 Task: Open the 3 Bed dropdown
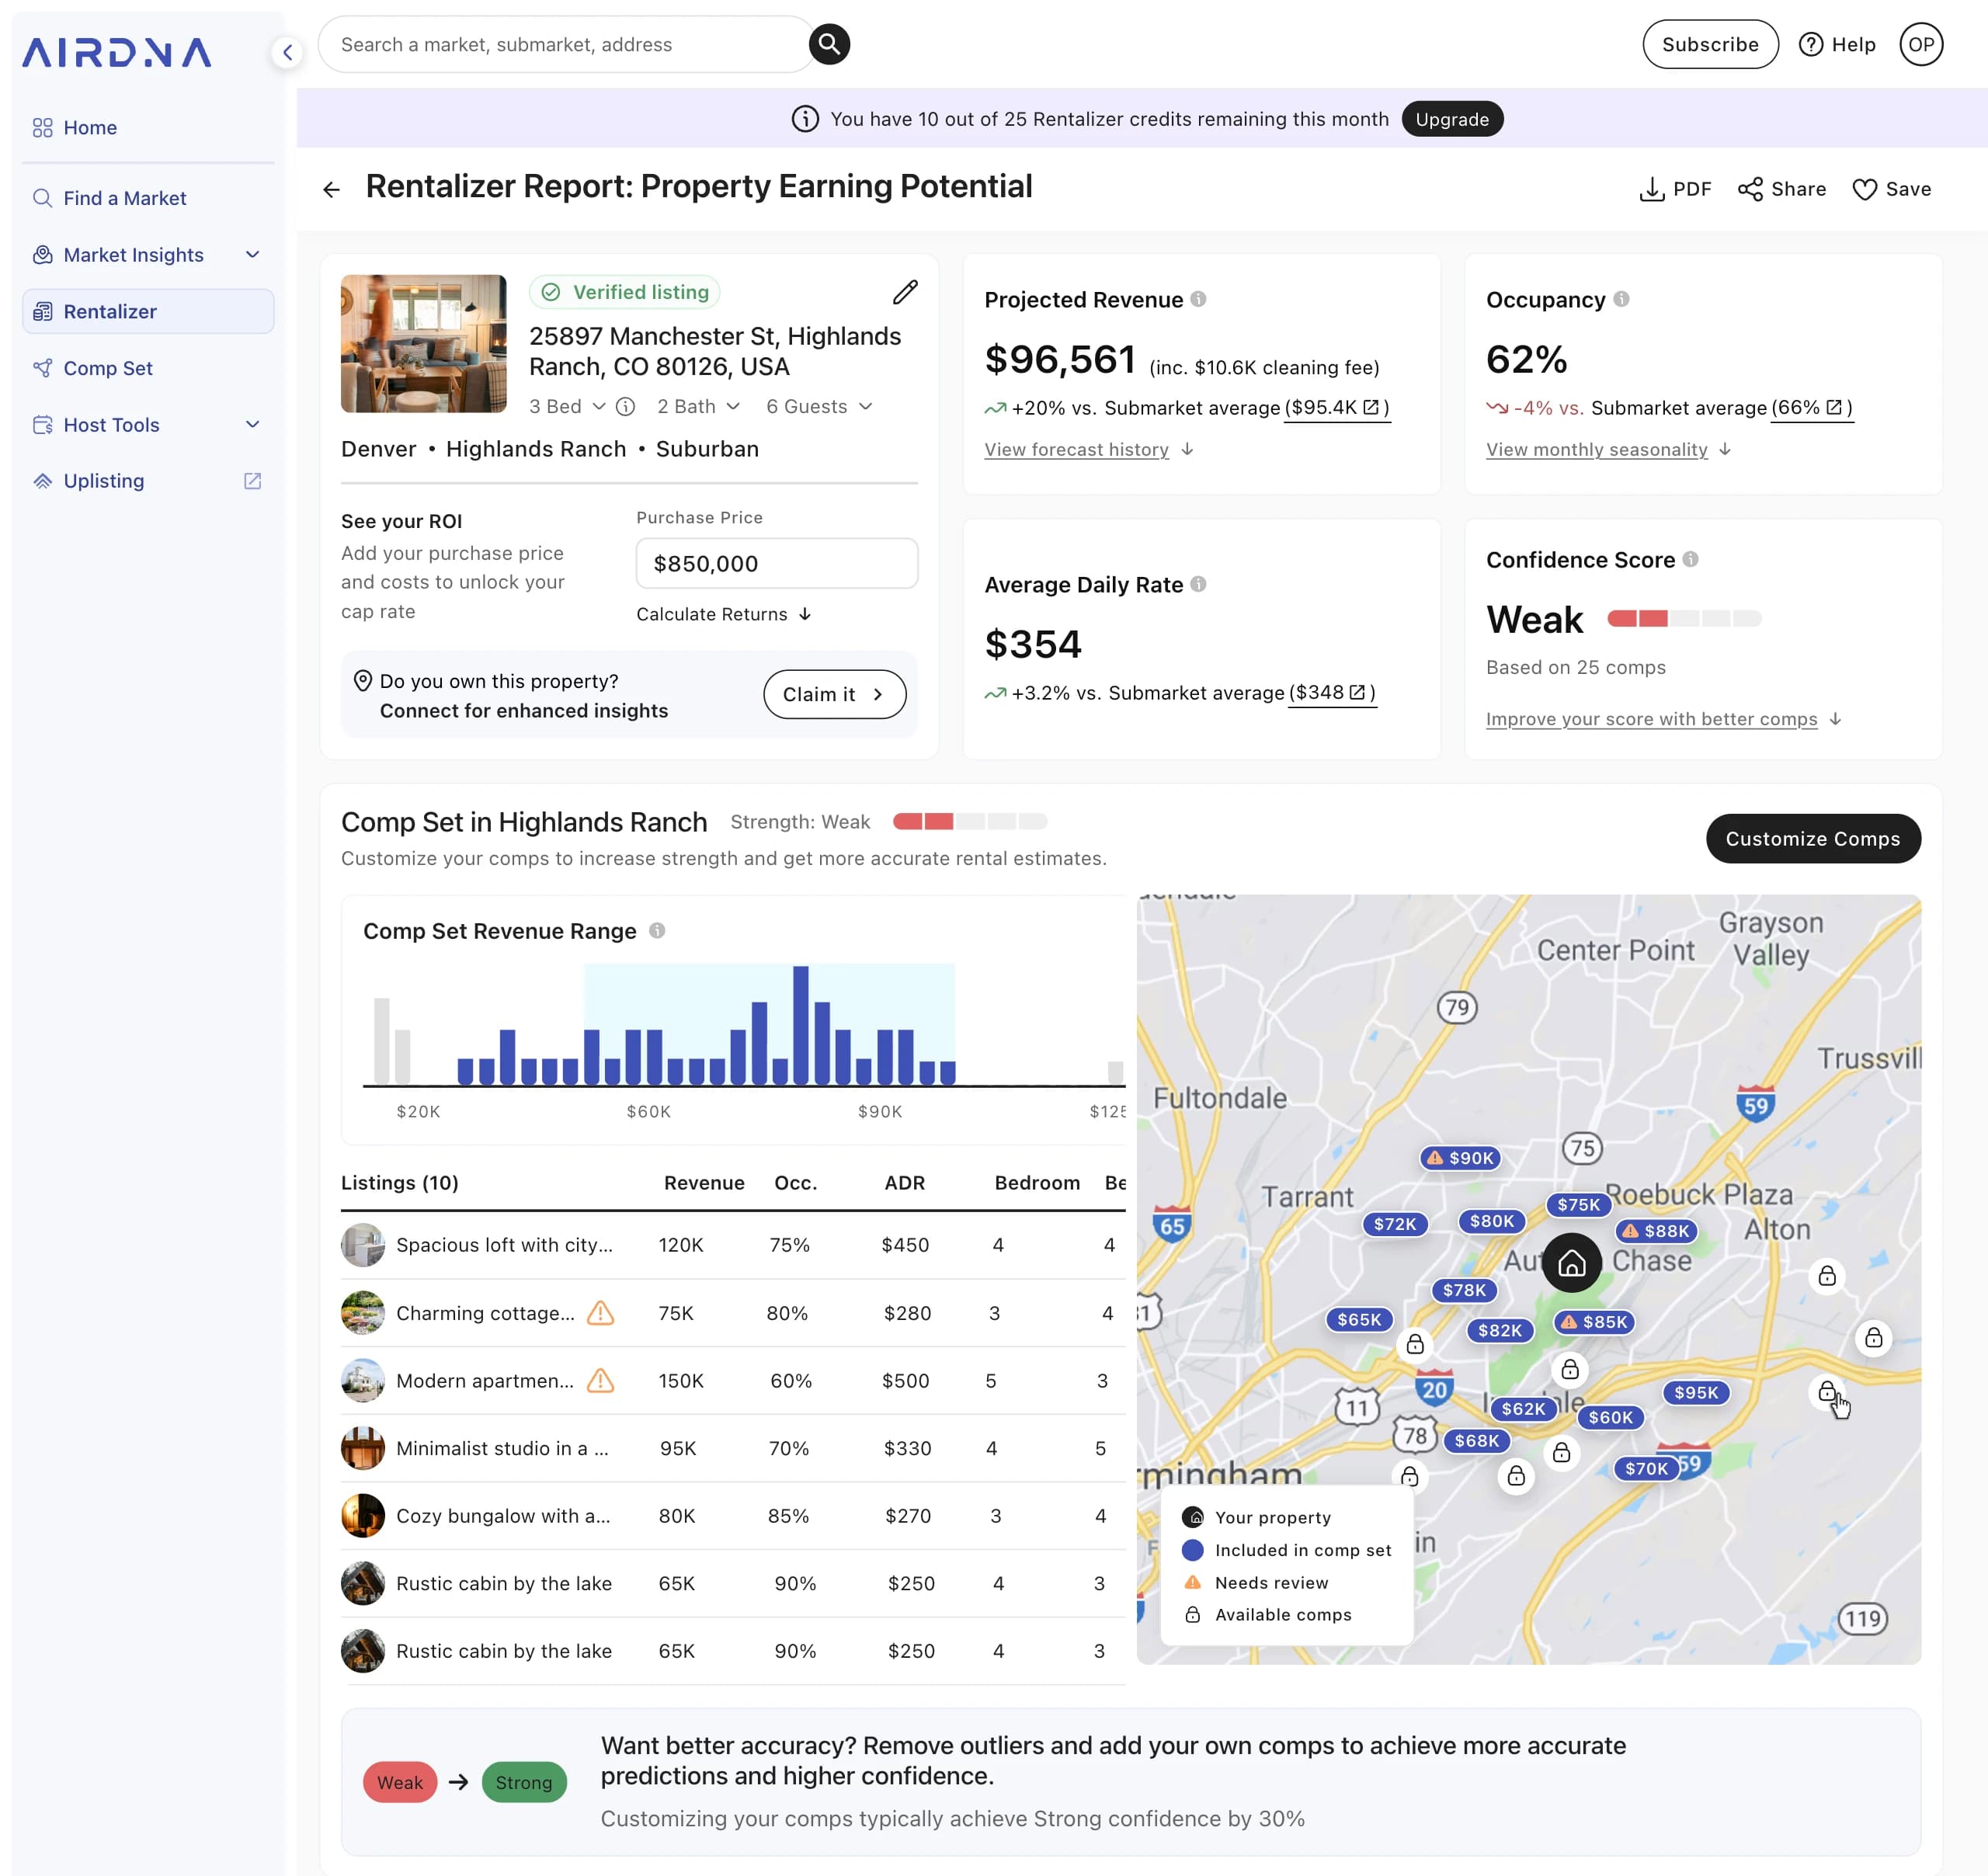tap(567, 406)
